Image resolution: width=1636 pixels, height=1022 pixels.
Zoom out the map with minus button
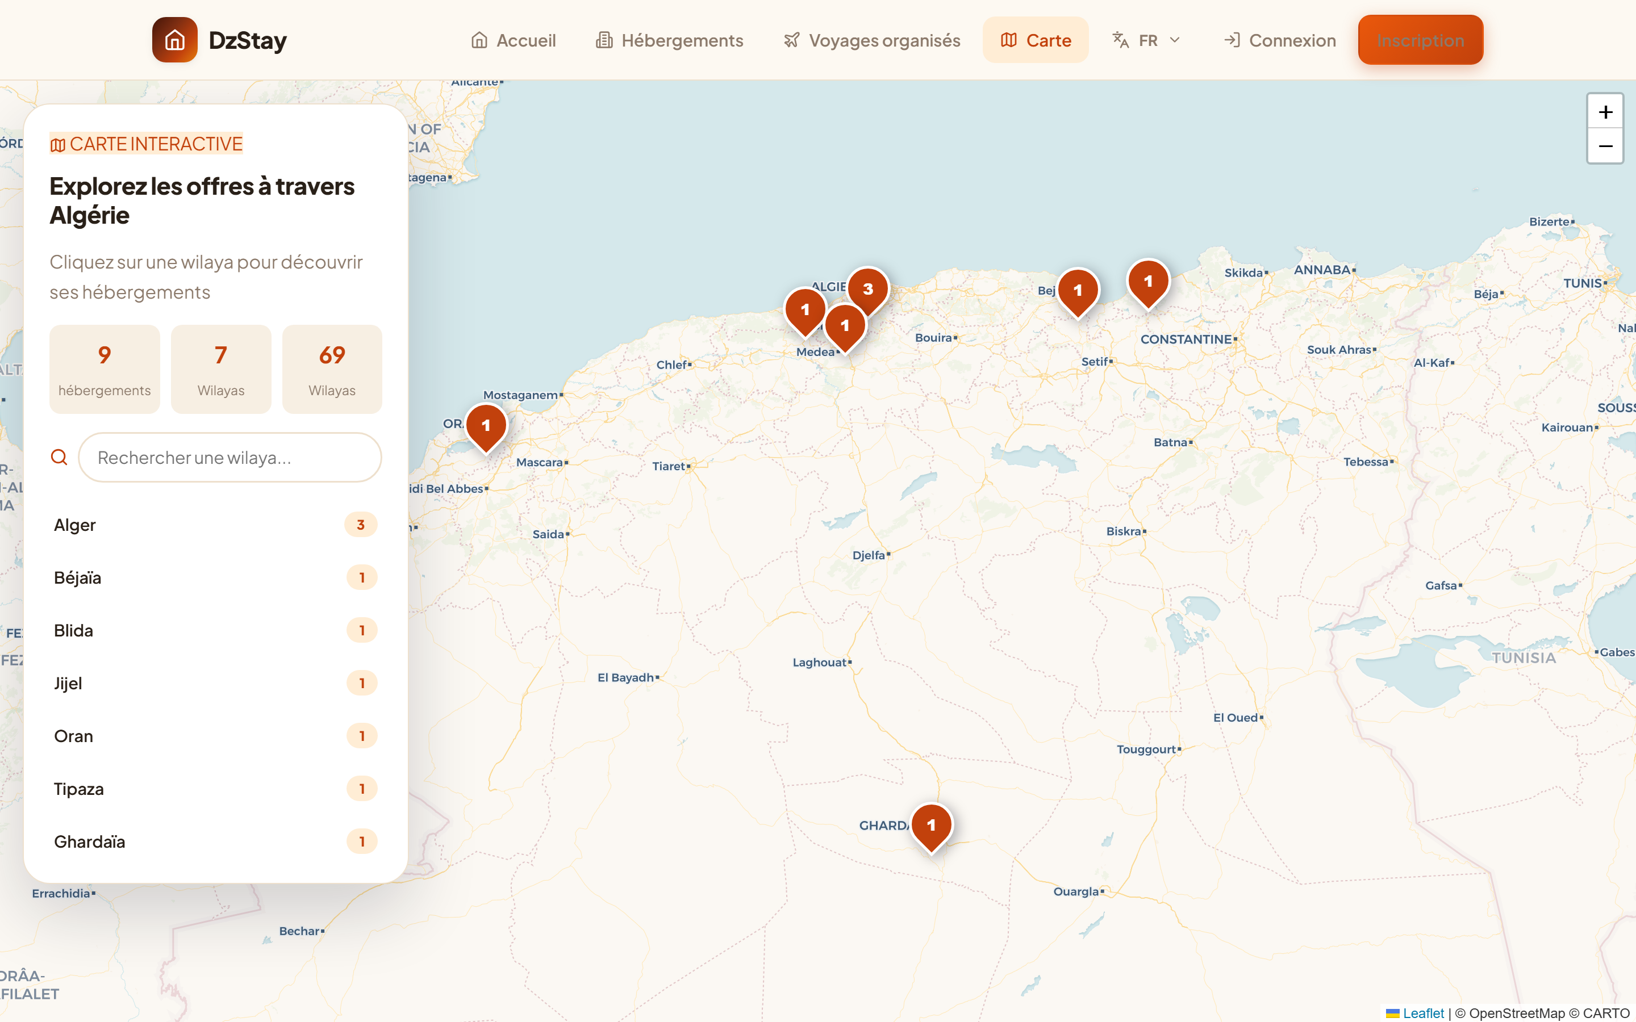coord(1605,146)
